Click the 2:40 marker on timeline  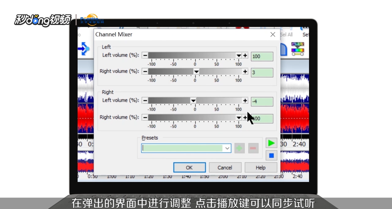pos(299,144)
